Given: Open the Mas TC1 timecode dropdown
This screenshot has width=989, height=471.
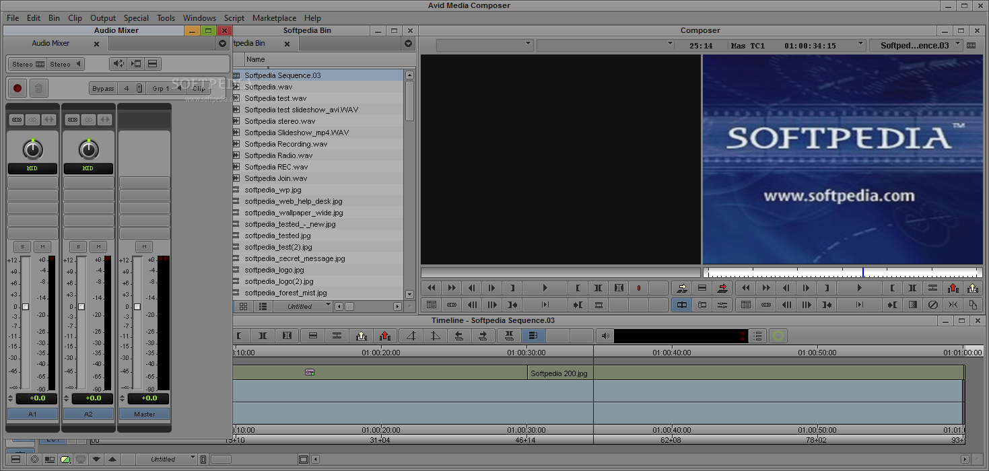Looking at the screenshot, I should coord(798,45).
